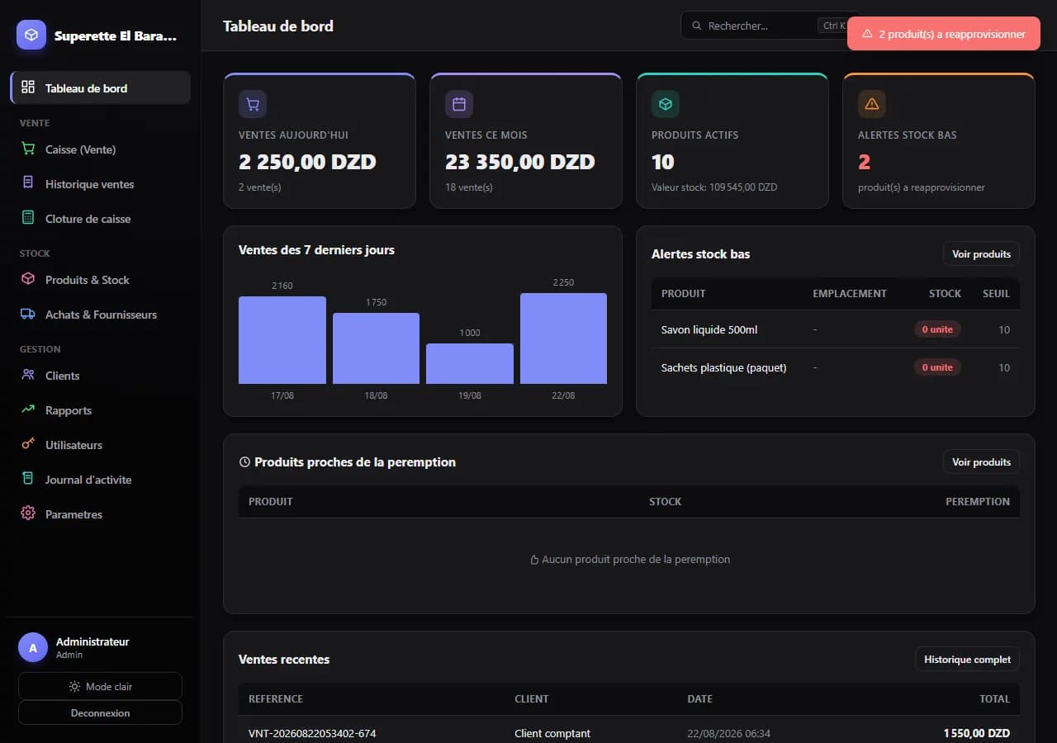
Task: Click the 19/08 bar showing 1000
Action: (470, 363)
